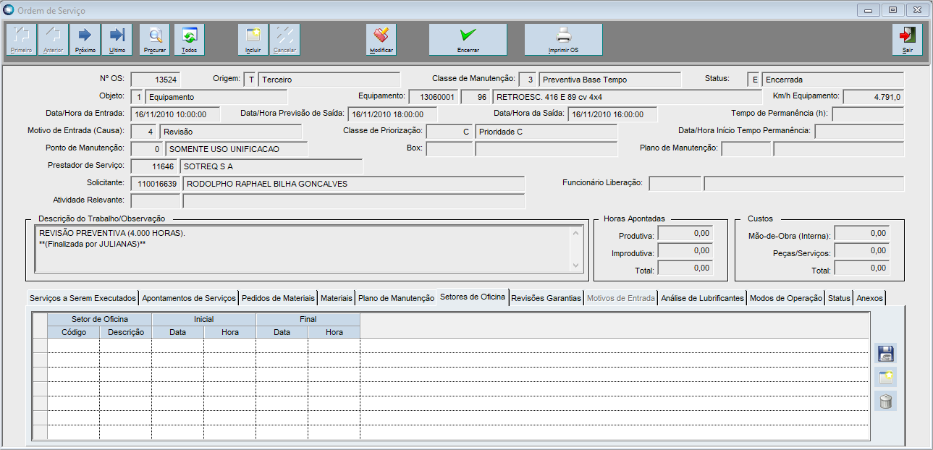
Task: Click Funcionário Liberação name field
Action: click(x=804, y=184)
